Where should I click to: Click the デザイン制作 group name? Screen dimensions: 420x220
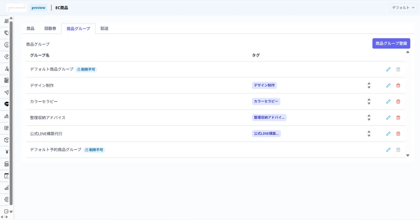pos(42,85)
